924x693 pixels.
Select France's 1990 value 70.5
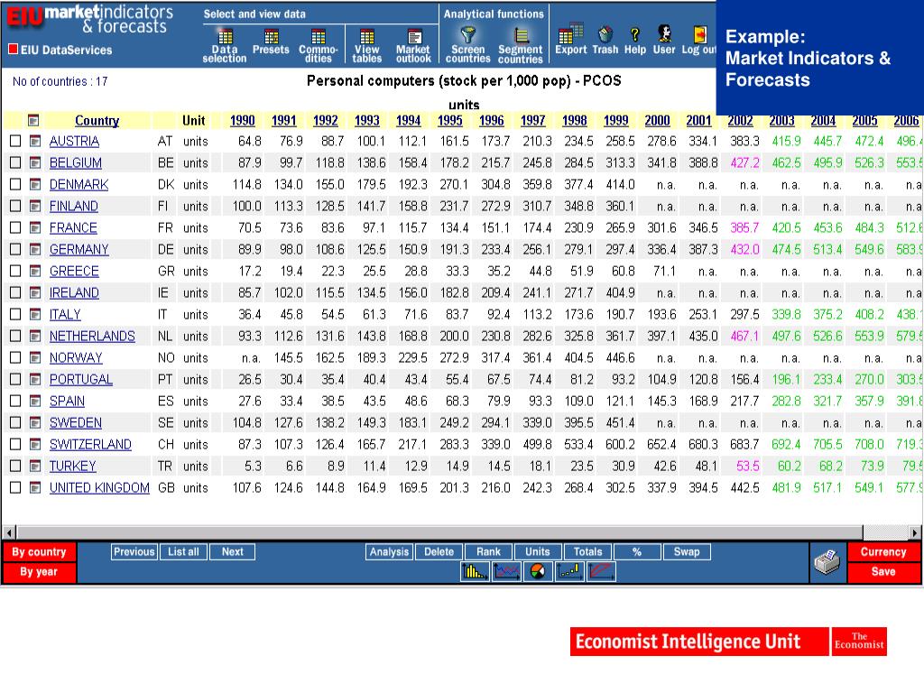point(250,228)
